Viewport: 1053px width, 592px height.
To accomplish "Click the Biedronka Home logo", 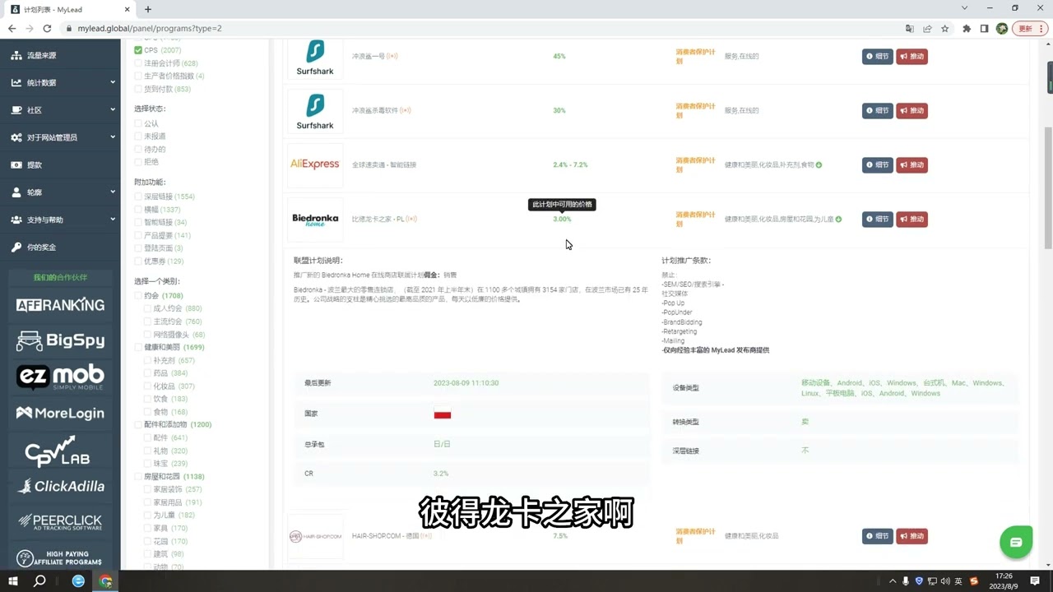I will [x=315, y=220].
